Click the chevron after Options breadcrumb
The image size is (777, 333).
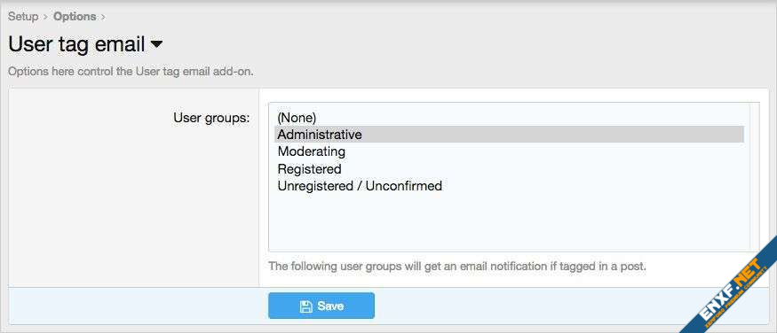(103, 17)
